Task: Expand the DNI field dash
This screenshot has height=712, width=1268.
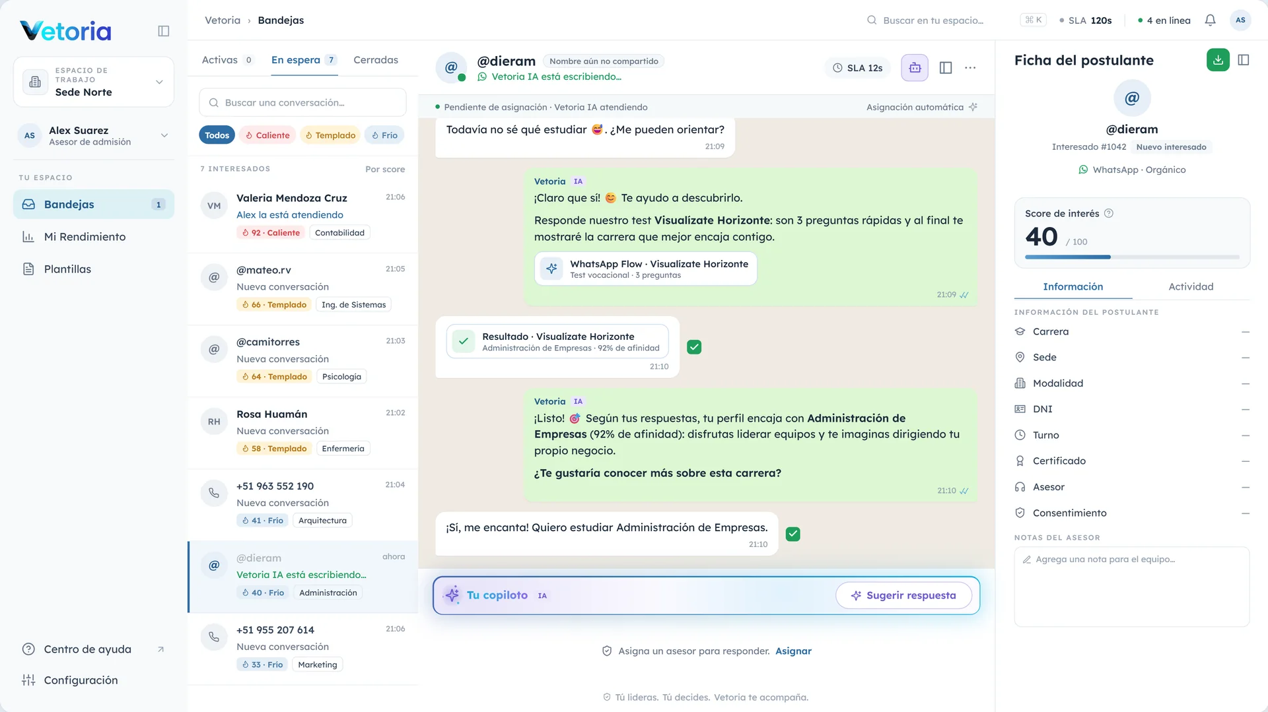Action: point(1245,409)
